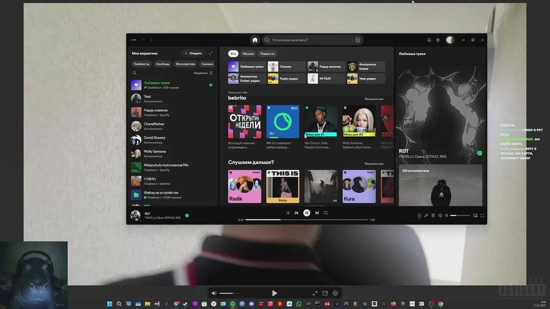Open Радар новинок shortcut tile
This screenshot has width=550, height=309.
pos(326,67)
